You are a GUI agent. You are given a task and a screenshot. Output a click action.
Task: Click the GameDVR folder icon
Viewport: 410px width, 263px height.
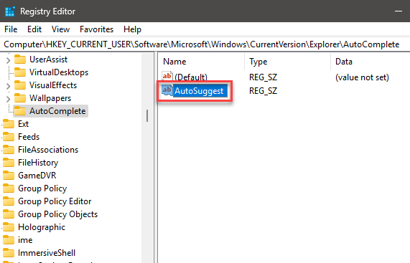coord(9,176)
